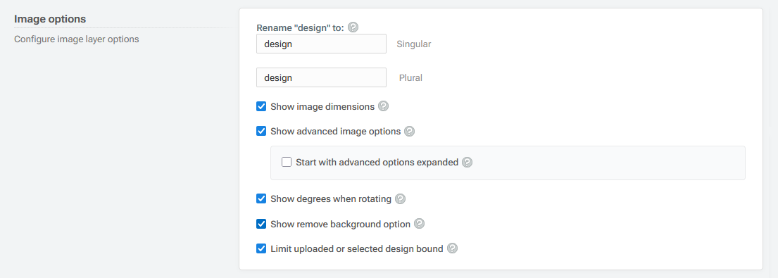Image resolution: width=778 pixels, height=278 pixels.
Task: Click the Show remove background option label
Action: (340, 224)
